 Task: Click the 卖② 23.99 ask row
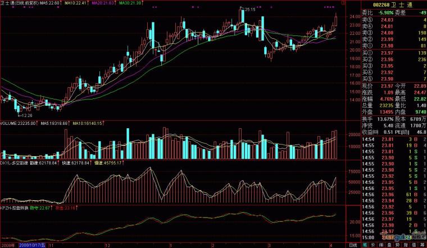pos(394,39)
